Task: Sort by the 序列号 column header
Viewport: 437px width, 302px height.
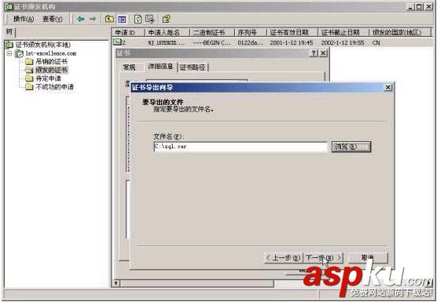Action: click(x=251, y=32)
